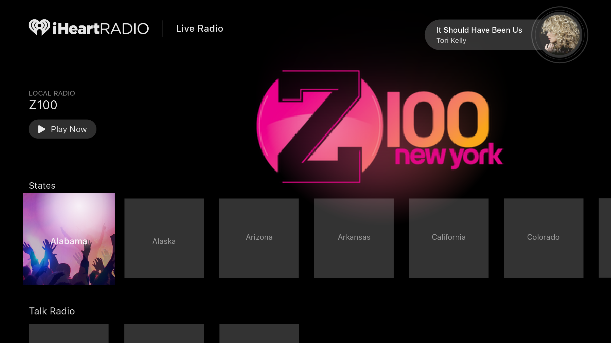Viewport: 611px width, 343px height.
Task: Click the LOCAL RADIO label
Action: [x=52, y=93]
